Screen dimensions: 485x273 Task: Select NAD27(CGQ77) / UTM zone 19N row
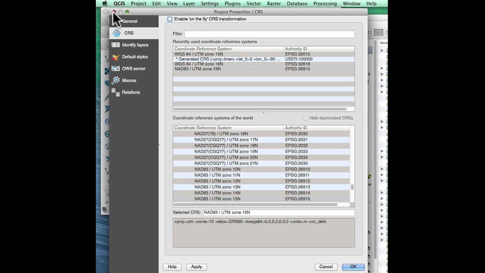262,152
